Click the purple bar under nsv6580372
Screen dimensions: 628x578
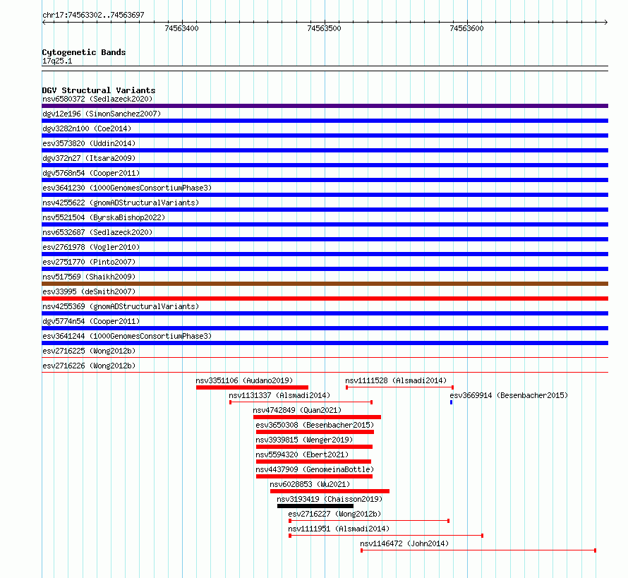325,106
